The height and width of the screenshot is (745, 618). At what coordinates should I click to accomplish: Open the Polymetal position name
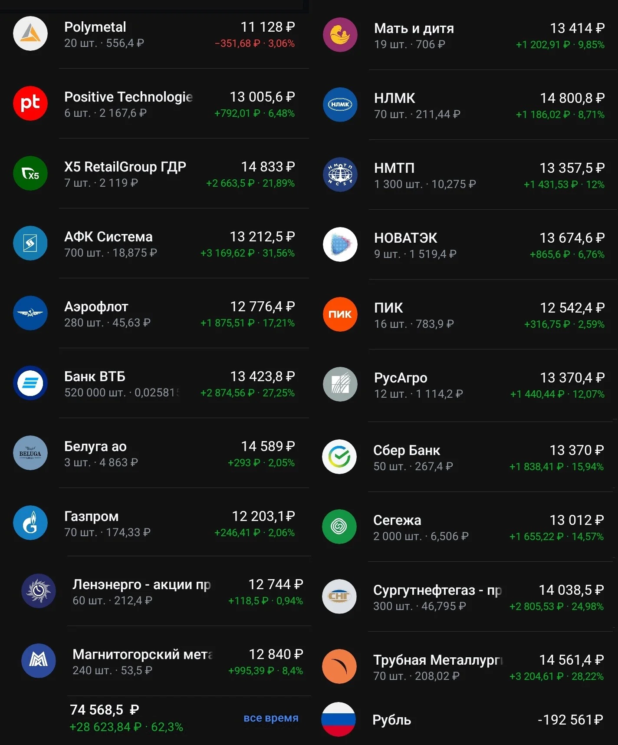coord(95,27)
